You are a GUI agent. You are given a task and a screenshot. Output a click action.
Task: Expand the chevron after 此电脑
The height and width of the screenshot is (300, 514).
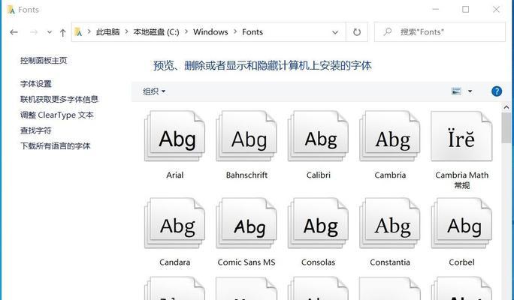(126, 31)
